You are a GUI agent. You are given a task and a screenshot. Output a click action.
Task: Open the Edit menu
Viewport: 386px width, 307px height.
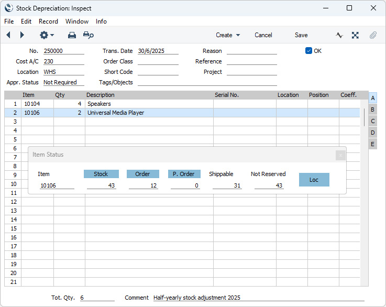[x=26, y=21]
